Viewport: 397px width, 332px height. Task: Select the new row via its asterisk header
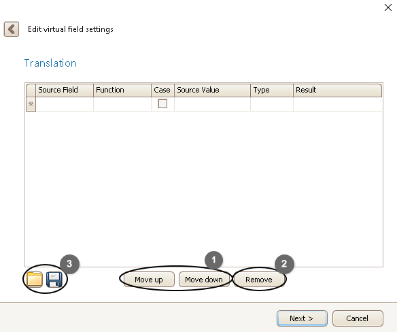pos(31,104)
